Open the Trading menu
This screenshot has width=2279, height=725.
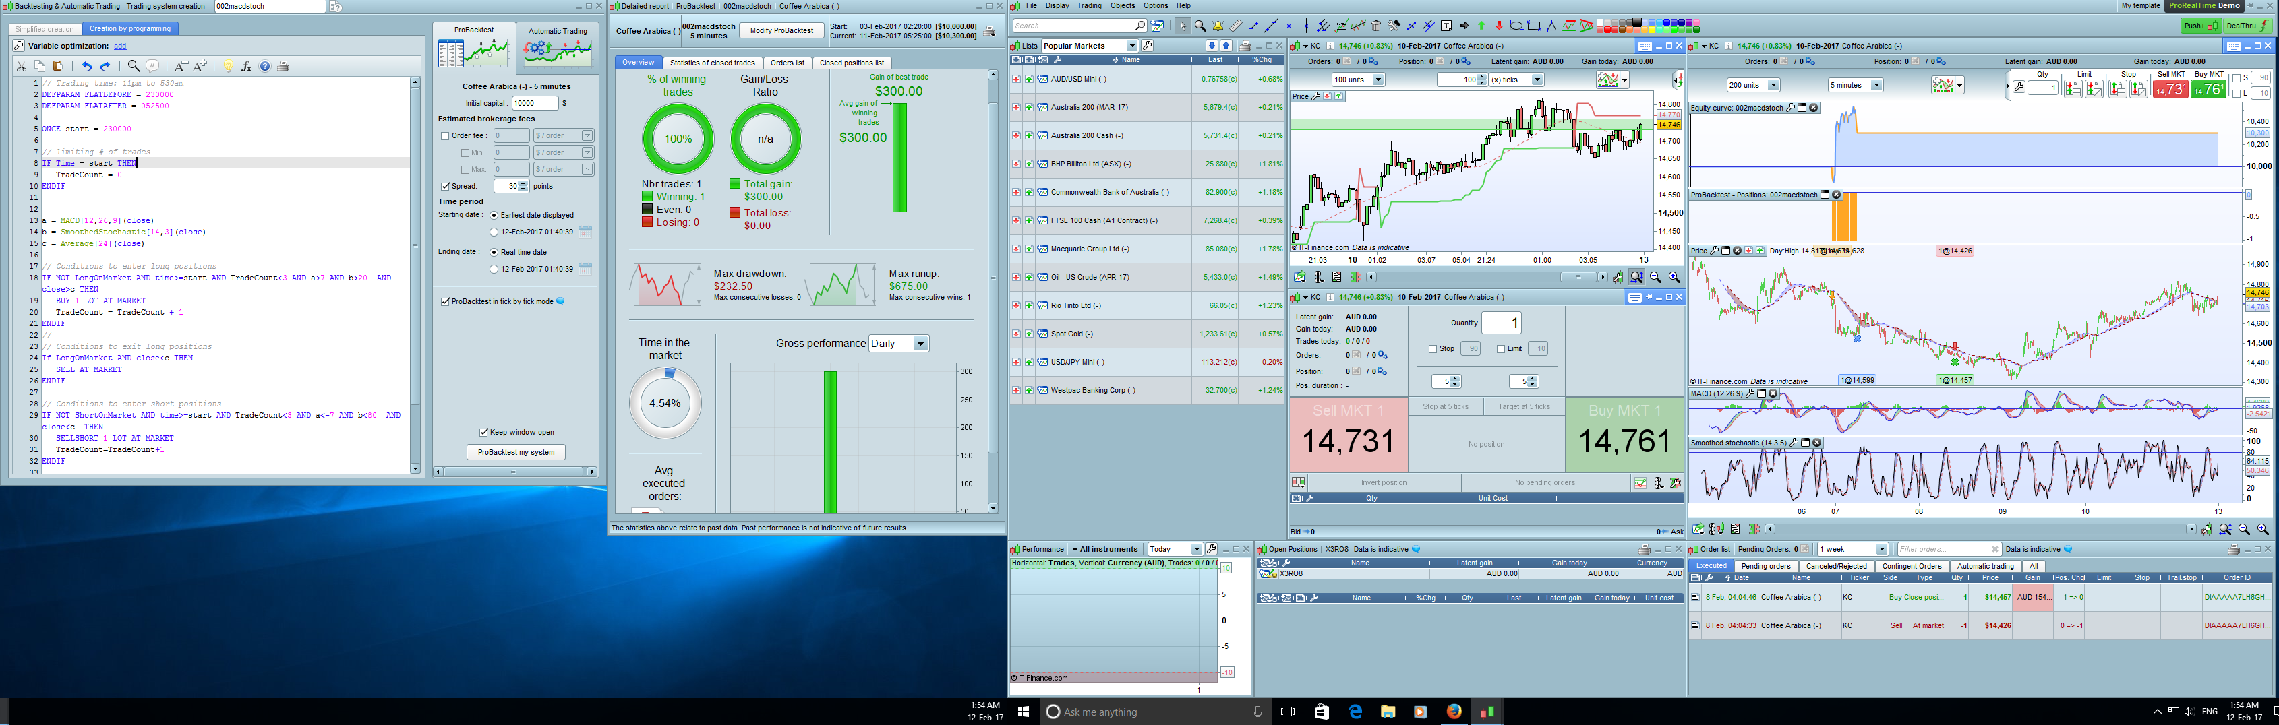point(1089,6)
